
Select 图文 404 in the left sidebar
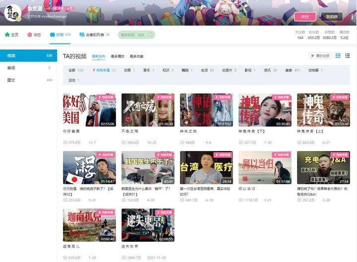click(28, 80)
